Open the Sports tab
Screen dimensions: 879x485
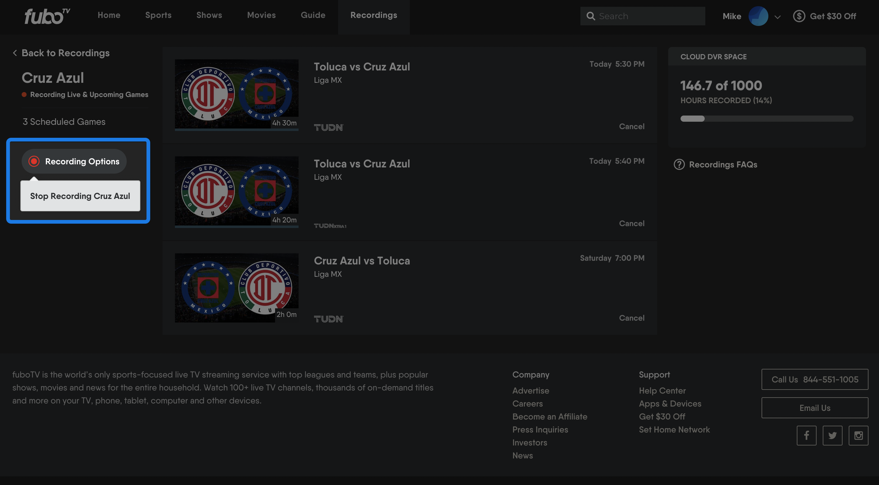[x=158, y=15]
